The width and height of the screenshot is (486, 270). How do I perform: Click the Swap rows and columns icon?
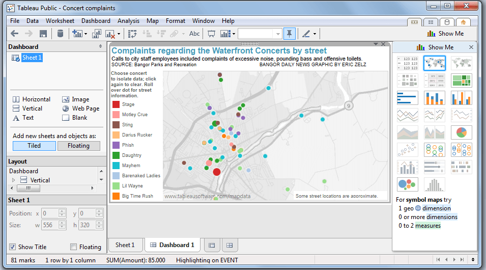click(132, 34)
